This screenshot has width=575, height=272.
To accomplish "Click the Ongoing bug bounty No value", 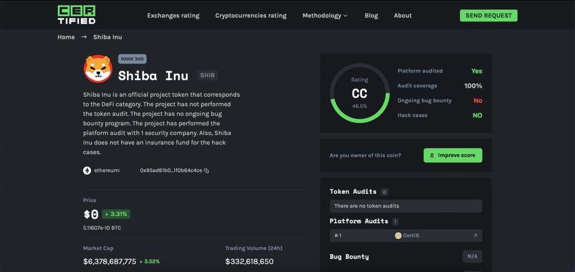I will coord(478,101).
